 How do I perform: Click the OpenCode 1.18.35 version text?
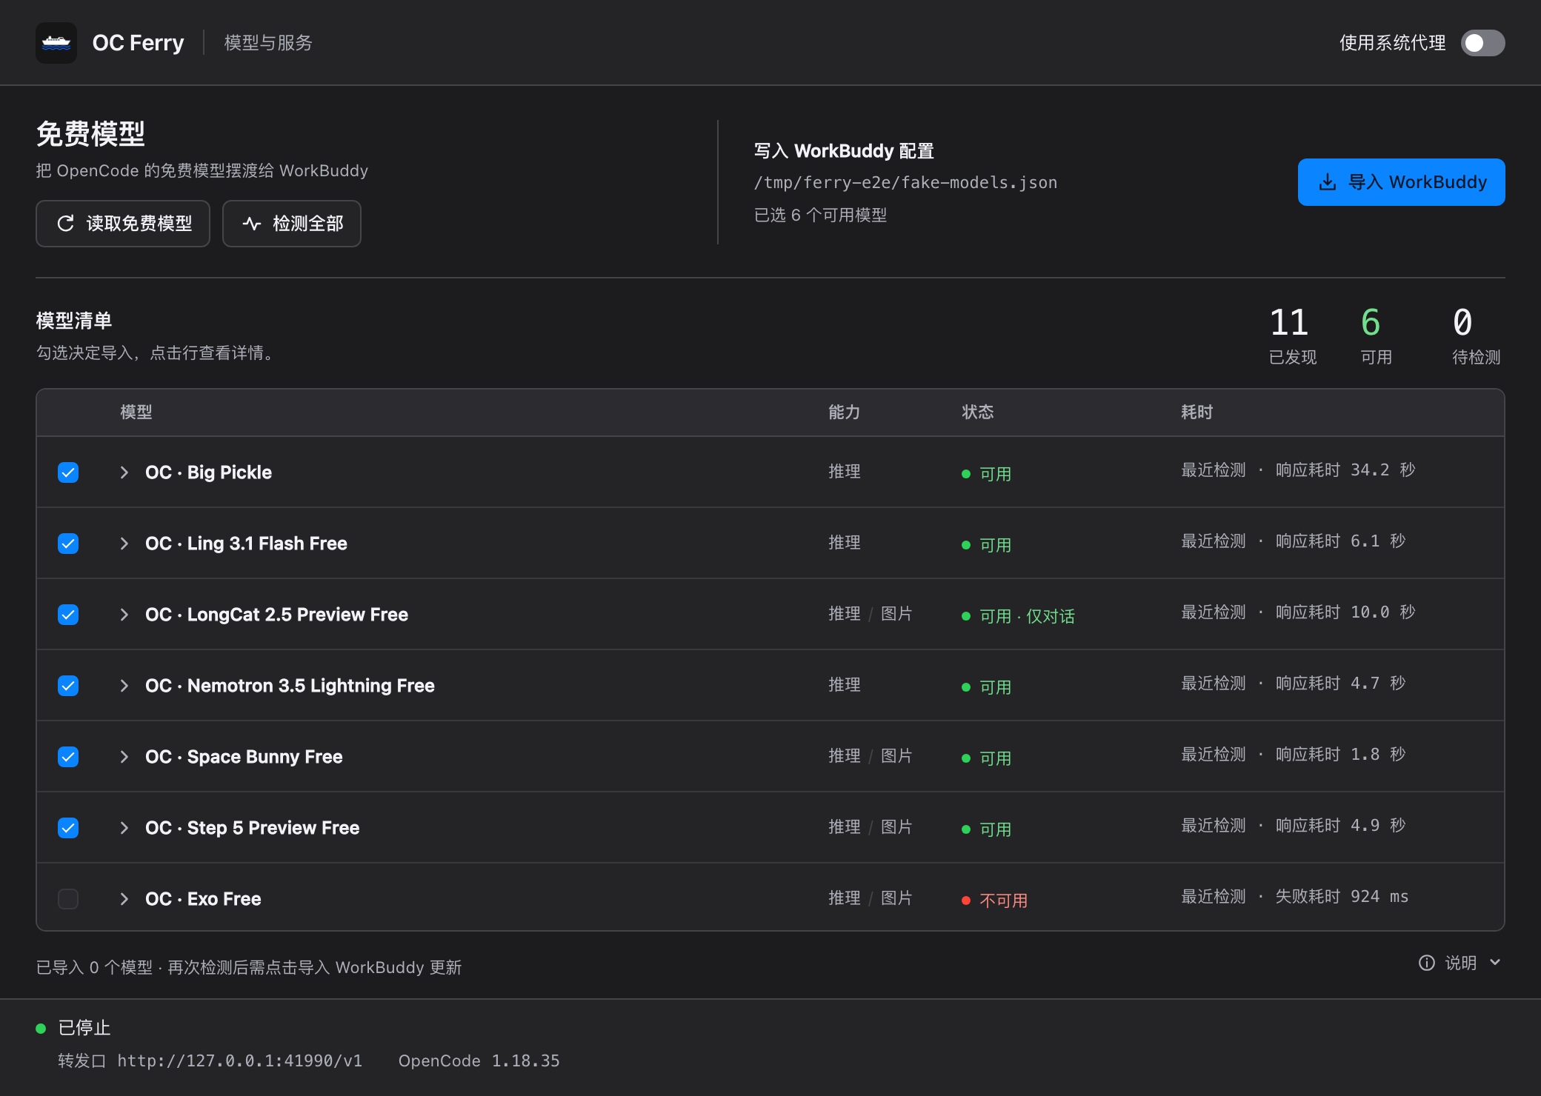(x=479, y=1061)
